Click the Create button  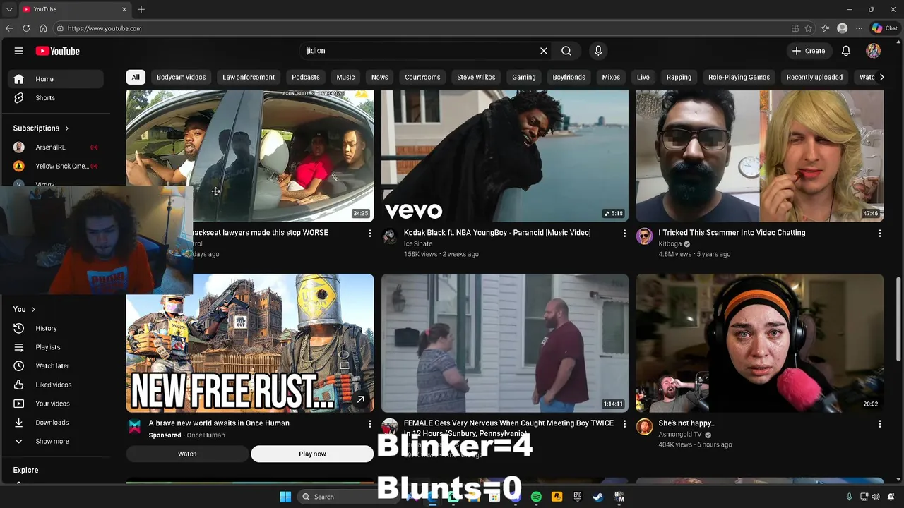pos(809,51)
